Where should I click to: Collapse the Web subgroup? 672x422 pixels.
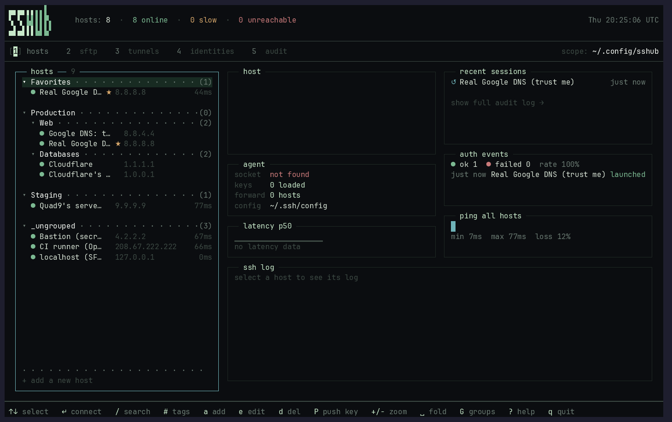[x=33, y=123]
